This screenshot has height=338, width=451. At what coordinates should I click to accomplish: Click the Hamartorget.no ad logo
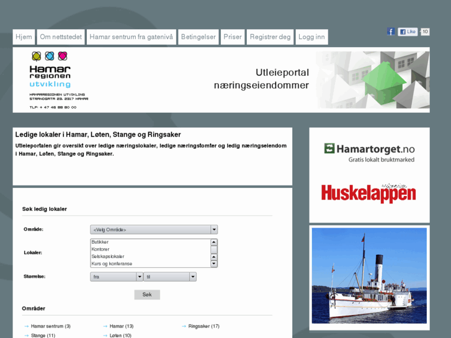point(369,153)
